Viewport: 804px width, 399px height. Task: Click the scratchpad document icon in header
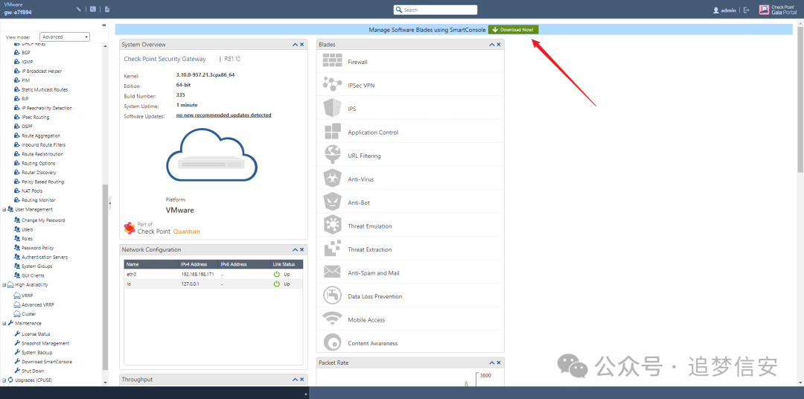coord(106,9)
